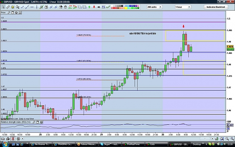Maximize the RSI panel window icon
The width and height of the screenshot is (235, 147).
(38, 122)
